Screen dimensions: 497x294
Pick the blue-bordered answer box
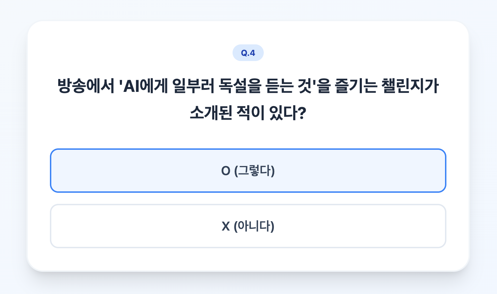[248, 171]
